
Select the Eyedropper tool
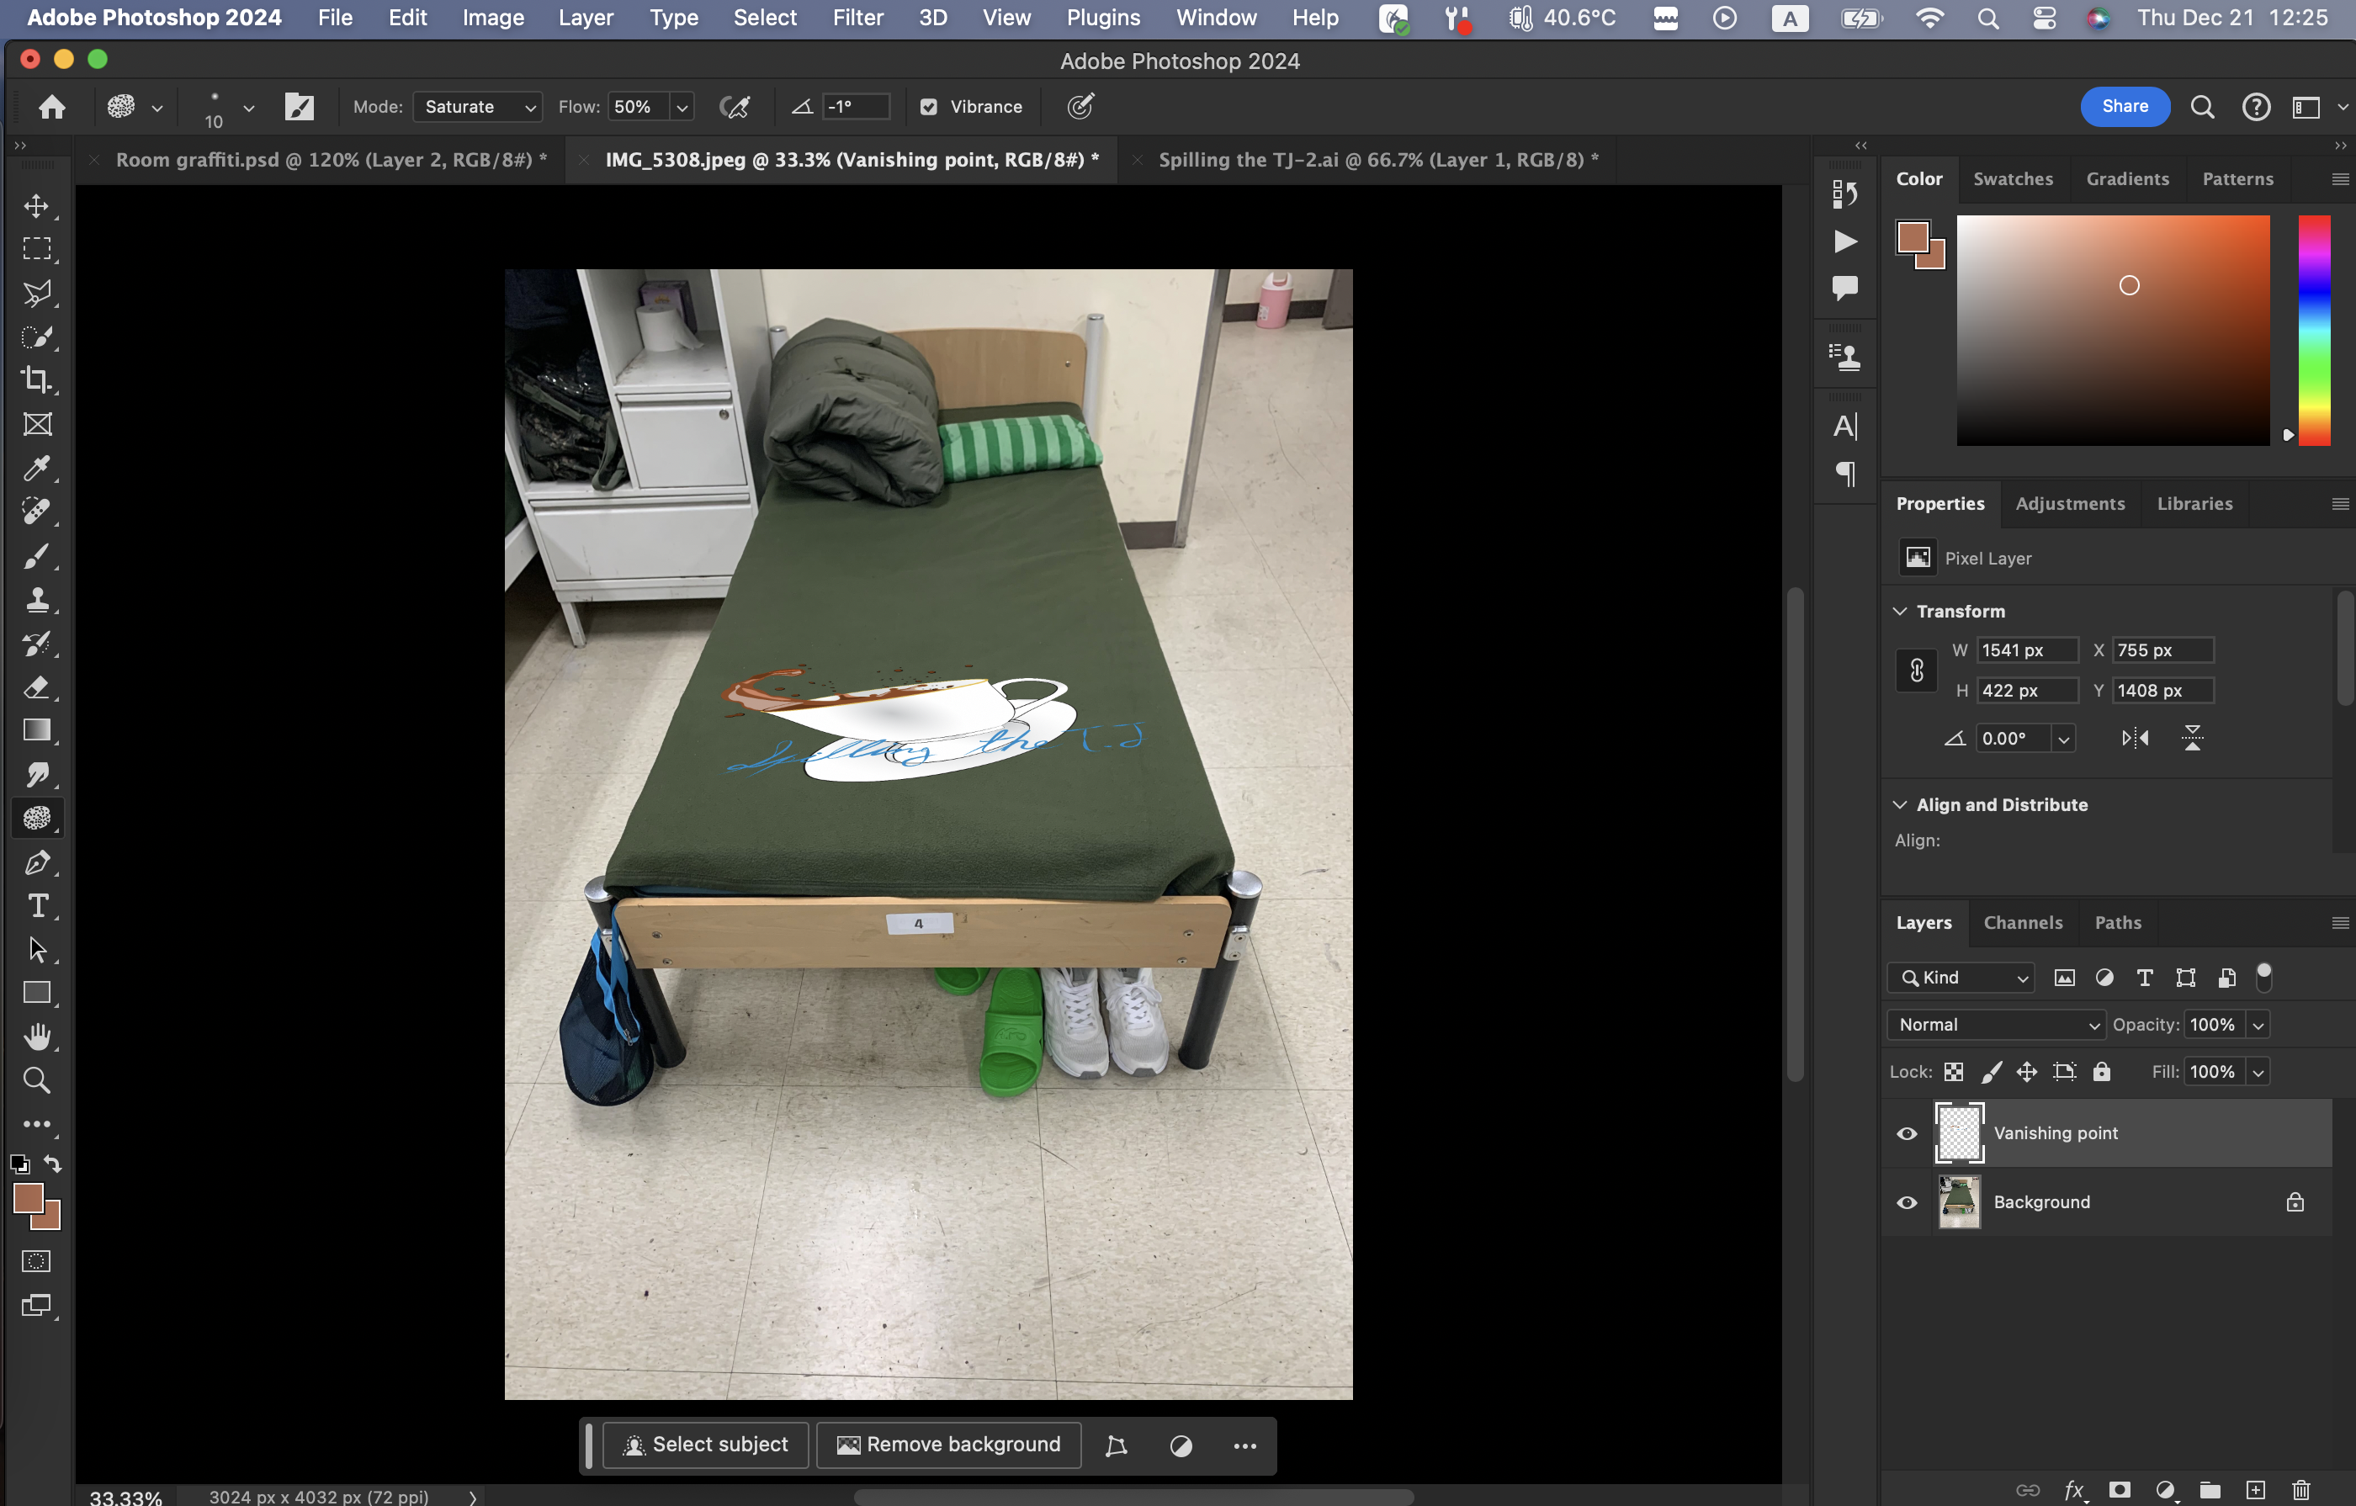(37, 468)
